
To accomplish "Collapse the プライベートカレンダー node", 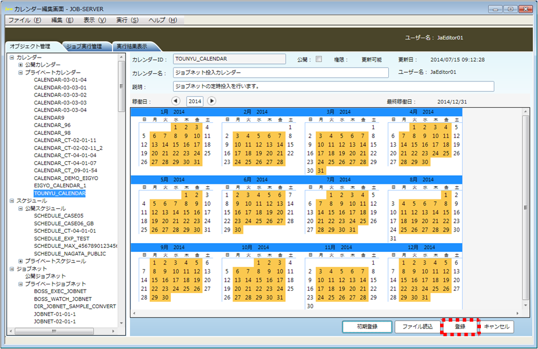I will click(20, 73).
